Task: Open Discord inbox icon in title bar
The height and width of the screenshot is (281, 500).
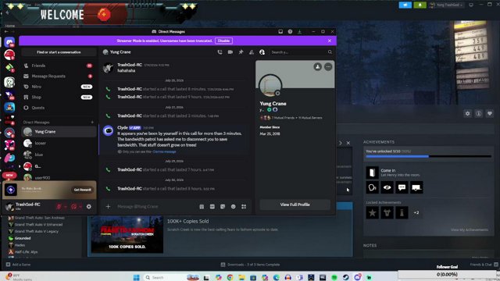Action: click(x=280, y=31)
